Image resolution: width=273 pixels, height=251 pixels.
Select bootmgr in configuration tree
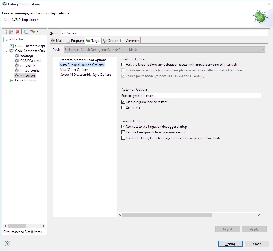click(x=27, y=56)
